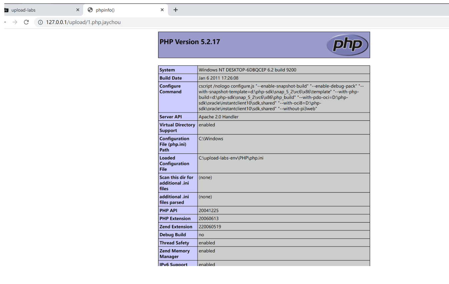Select the phpinfo() browser tab

pos(126,10)
